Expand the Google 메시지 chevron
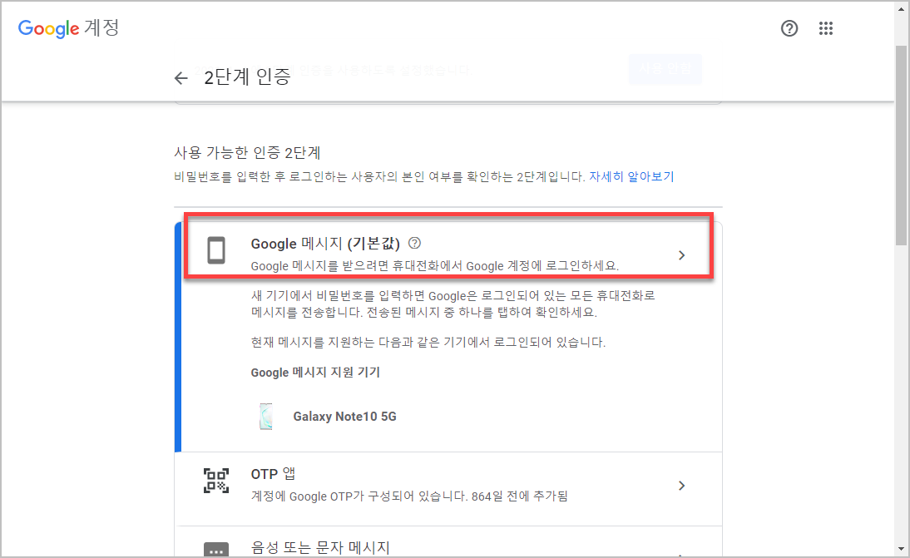 coord(682,255)
